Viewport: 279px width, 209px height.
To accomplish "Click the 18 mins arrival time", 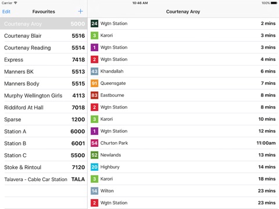I will point(267,179).
